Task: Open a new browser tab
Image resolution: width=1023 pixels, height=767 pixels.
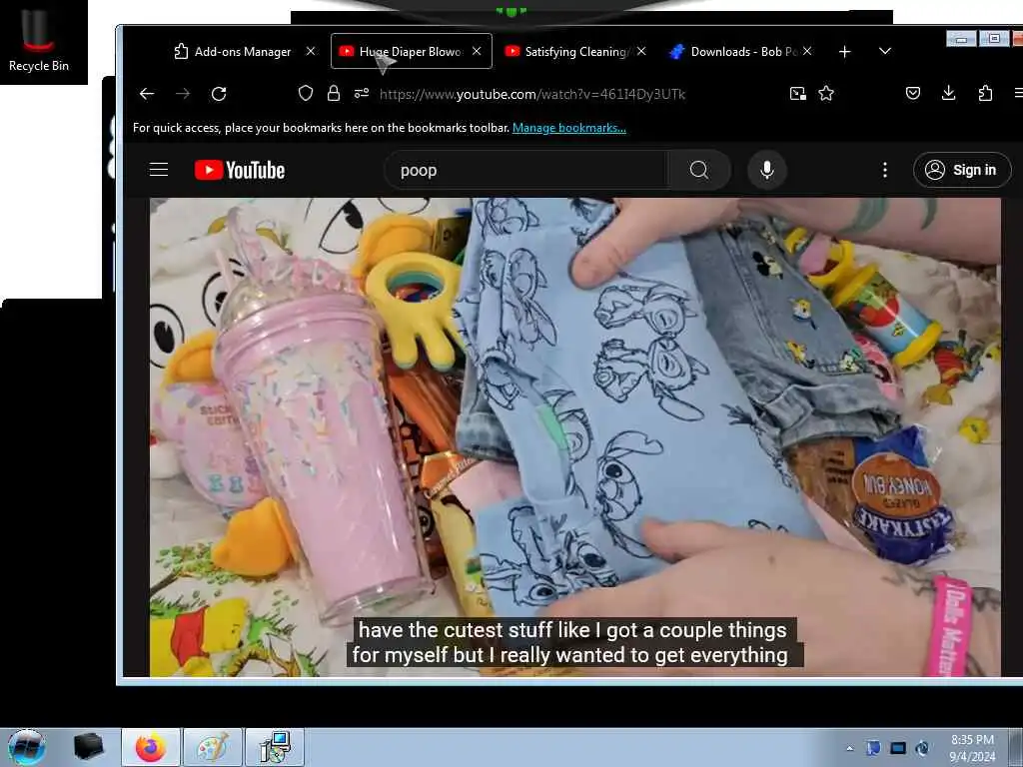Action: [x=844, y=52]
